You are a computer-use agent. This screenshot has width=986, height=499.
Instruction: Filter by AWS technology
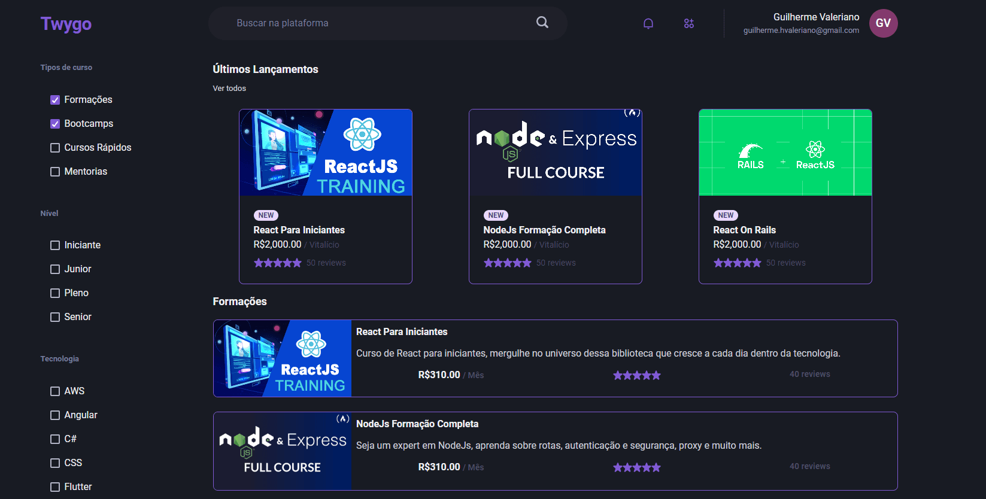[55, 391]
